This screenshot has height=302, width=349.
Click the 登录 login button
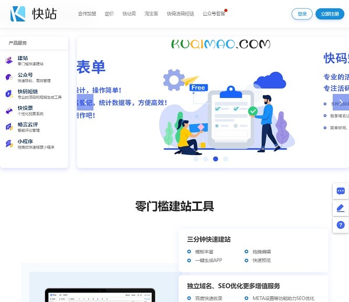click(x=302, y=14)
